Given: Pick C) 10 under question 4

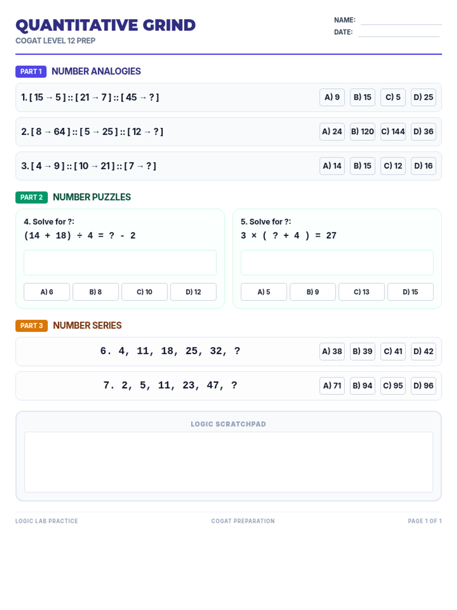Looking at the screenshot, I should point(144,292).
